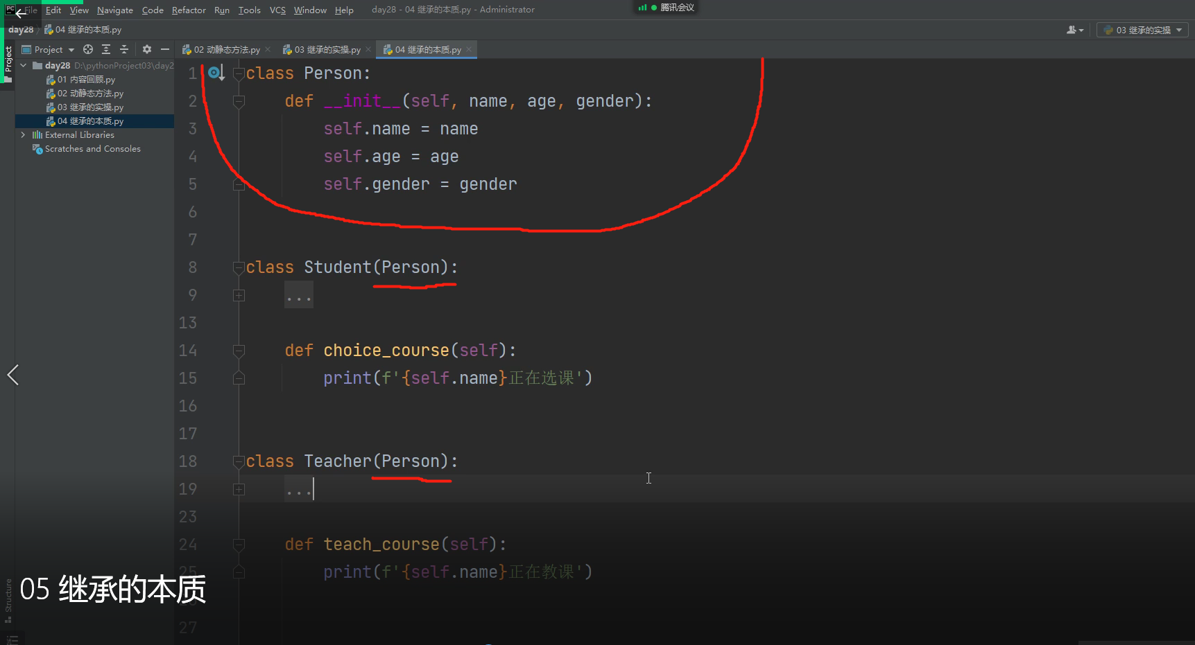Select Scratches and Consoles in project tree
The image size is (1195, 645).
point(86,148)
